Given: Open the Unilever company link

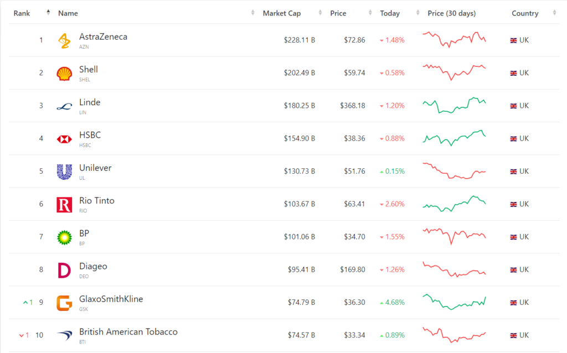Looking at the screenshot, I should click(95, 168).
